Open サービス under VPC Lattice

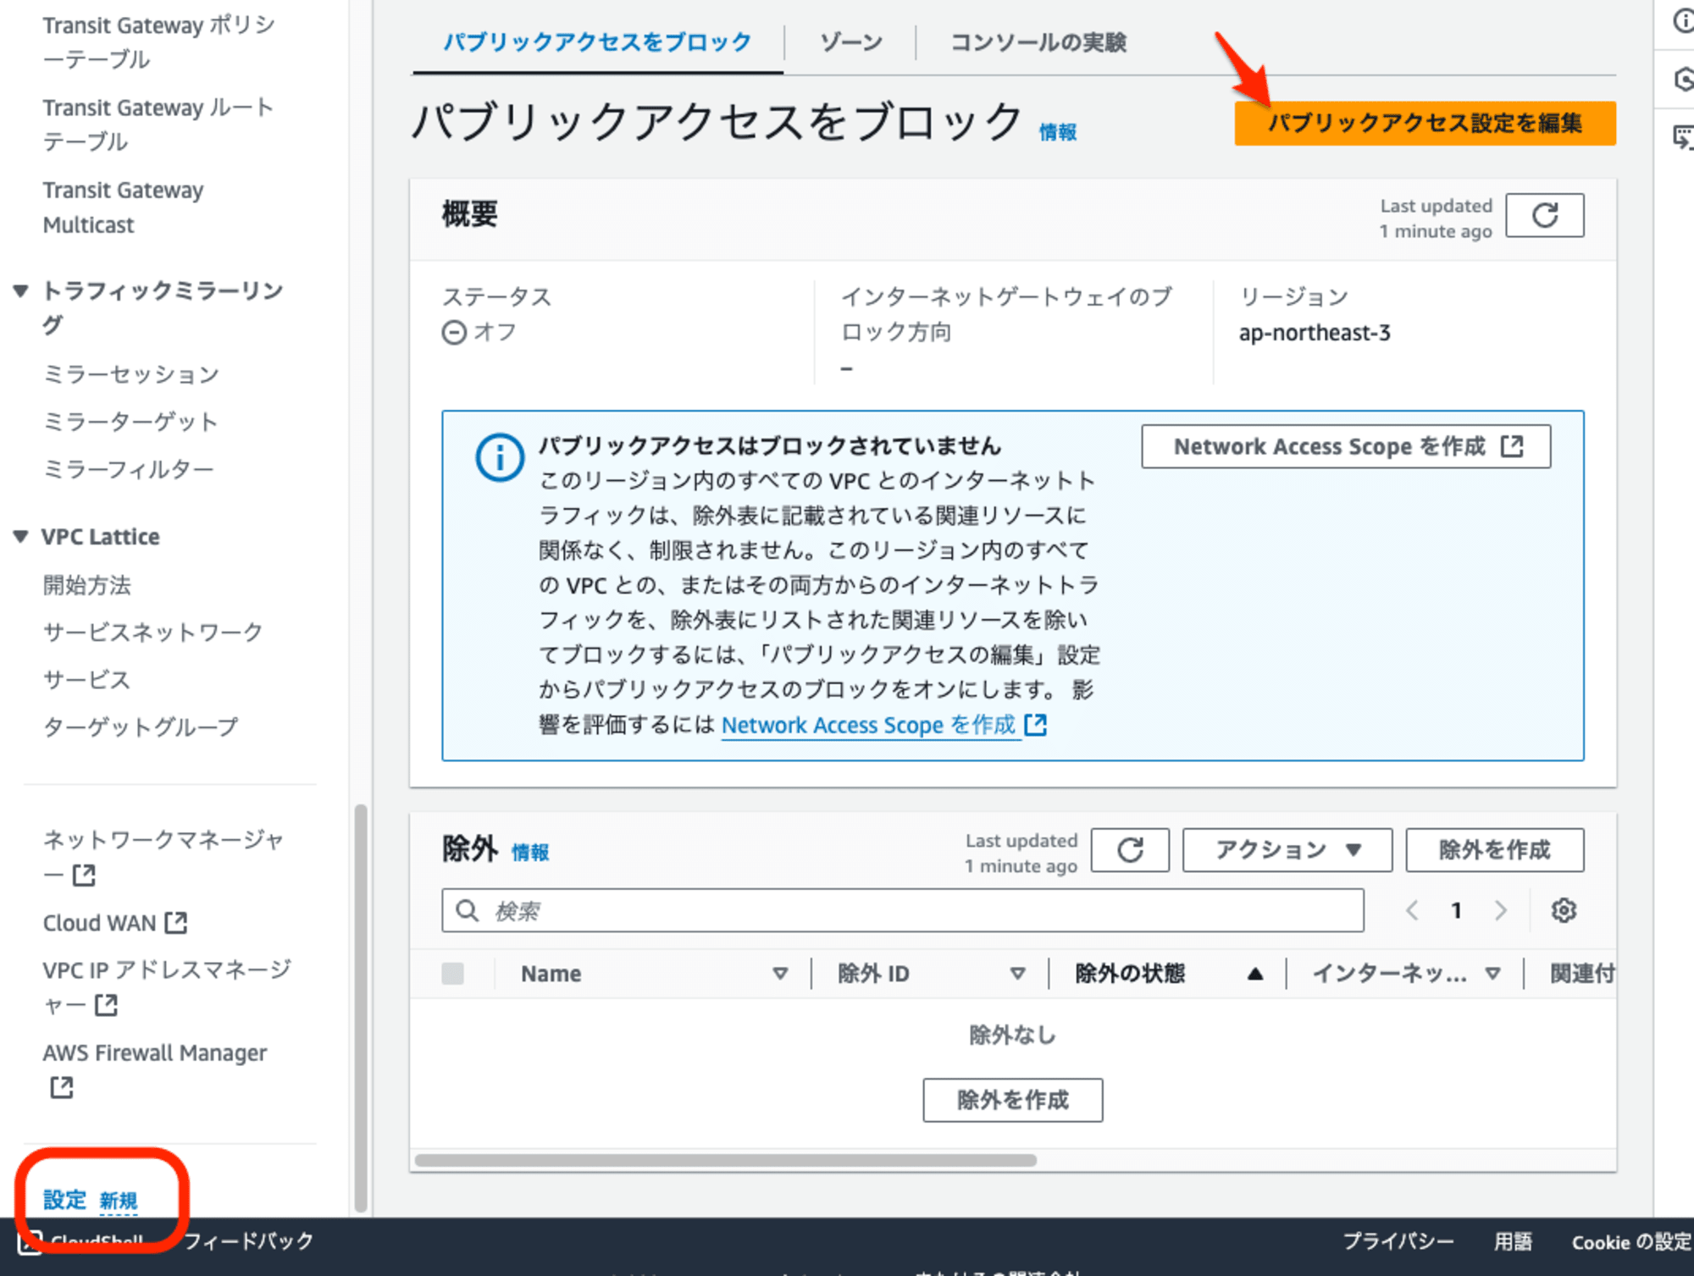click(86, 680)
